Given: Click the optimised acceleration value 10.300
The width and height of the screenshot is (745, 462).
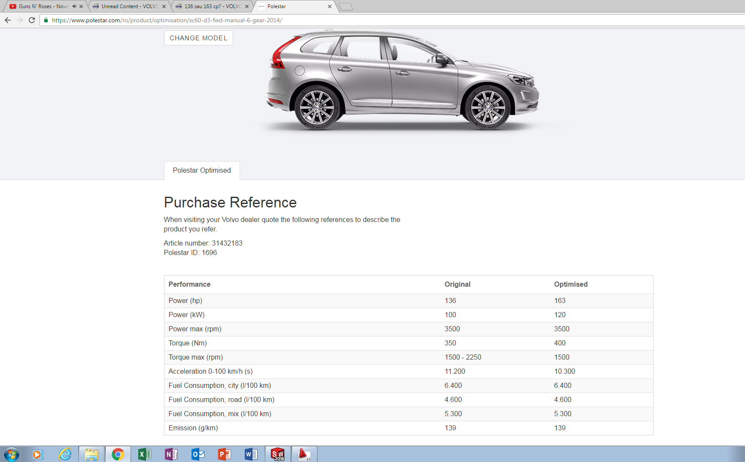Looking at the screenshot, I should click(x=564, y=371).
